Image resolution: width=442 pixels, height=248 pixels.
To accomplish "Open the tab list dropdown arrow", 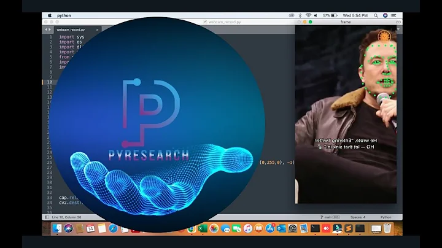I will [x=398, y=29].
